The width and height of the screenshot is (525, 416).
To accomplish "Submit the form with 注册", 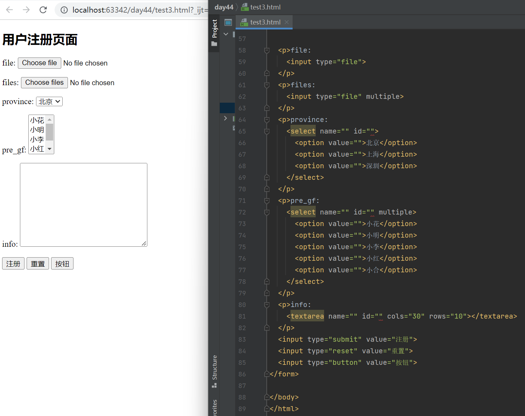I will [x=13, y=264].
